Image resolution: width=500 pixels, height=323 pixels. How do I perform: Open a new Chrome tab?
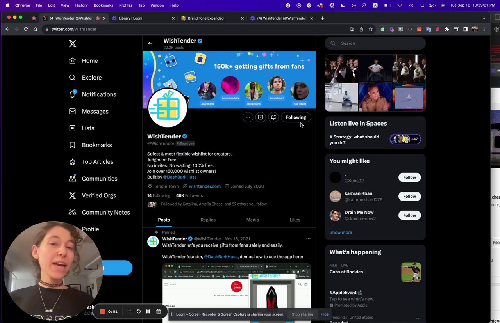[322, 18]
